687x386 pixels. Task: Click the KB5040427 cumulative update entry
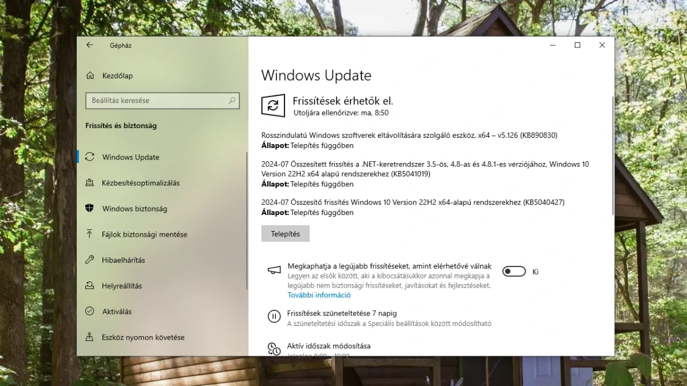pos(413,202)
